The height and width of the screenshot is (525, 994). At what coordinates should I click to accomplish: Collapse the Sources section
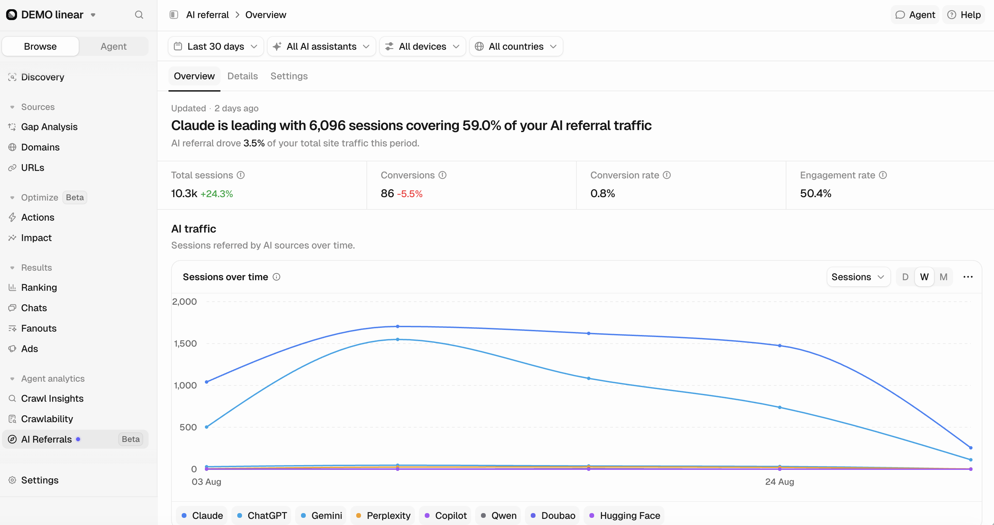click(12, 107)
